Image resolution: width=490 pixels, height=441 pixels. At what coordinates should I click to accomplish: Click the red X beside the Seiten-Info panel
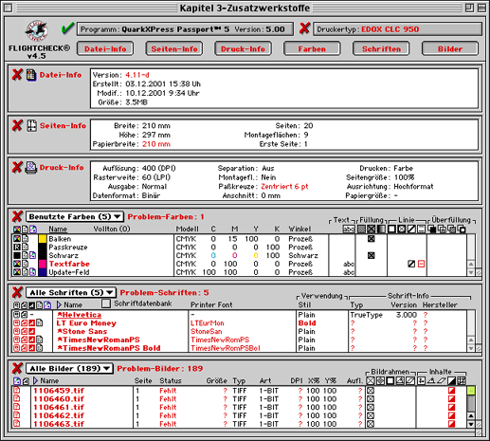coord(17,125)
